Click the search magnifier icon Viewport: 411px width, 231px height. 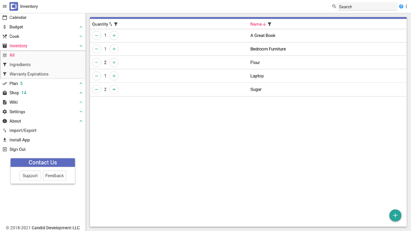click(334, 6)
